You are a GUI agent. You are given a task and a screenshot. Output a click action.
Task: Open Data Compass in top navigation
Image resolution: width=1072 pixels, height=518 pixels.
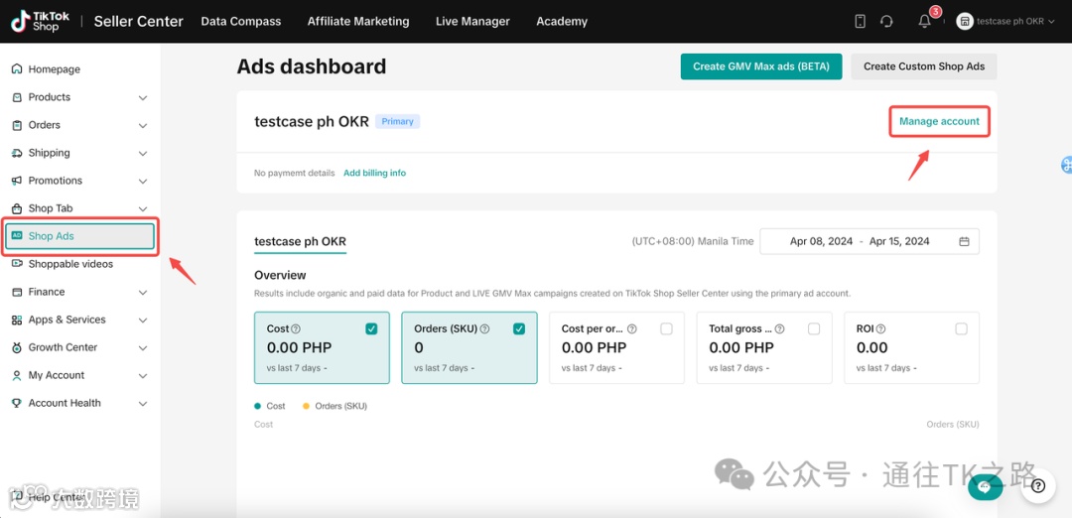(x=240, y=21)
